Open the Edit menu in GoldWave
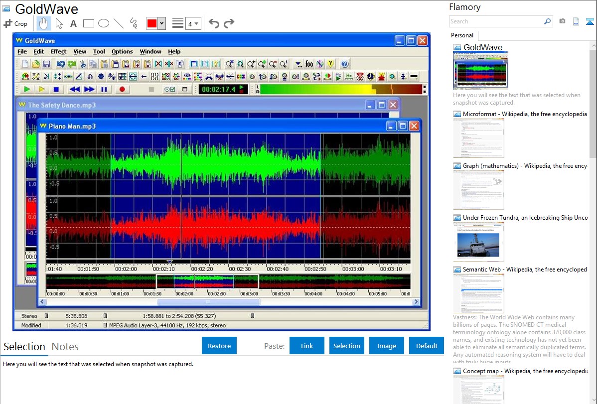Image resolution: width=597 pixels, height=404 pixels. click(38, 51)
